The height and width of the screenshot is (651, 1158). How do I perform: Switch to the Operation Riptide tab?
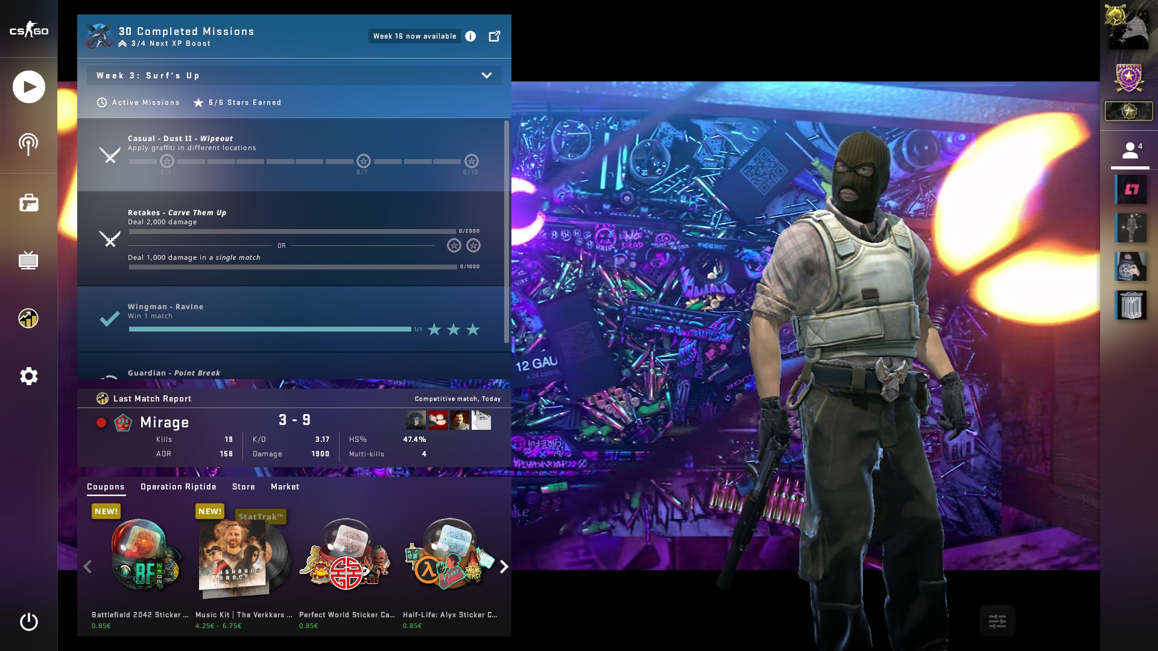pyautogui.click(x=178, y=486)
